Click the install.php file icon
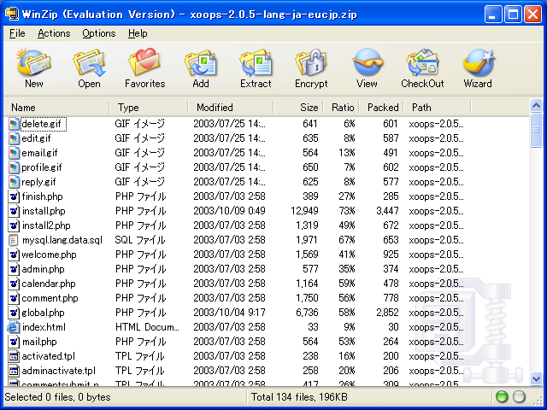Screen dimensions: 547x410 pos(14,211)
